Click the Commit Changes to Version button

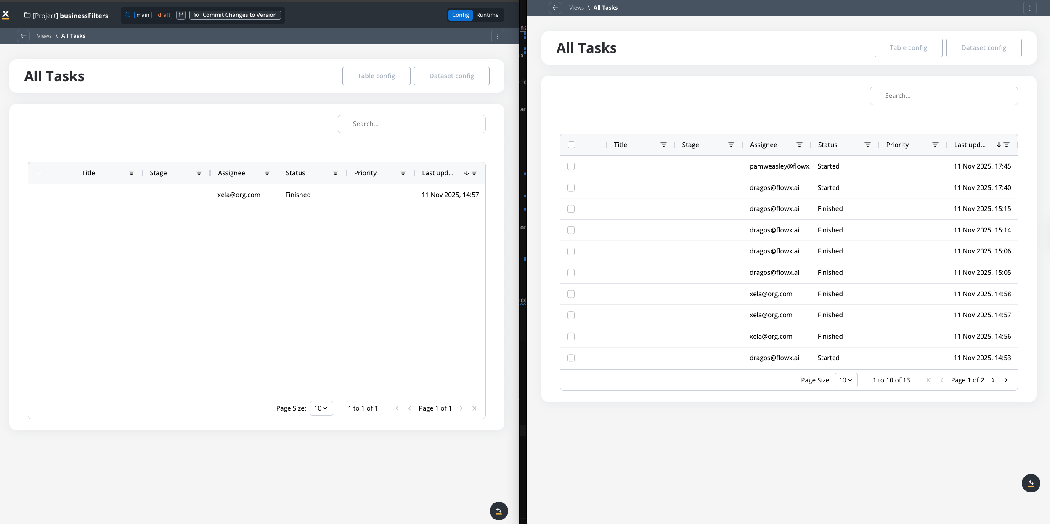[235, 15]
